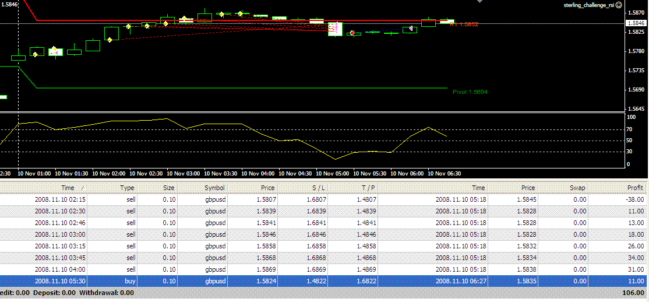
Task: Click the 1.5735 price scale label
Action: tap(636, 71)
